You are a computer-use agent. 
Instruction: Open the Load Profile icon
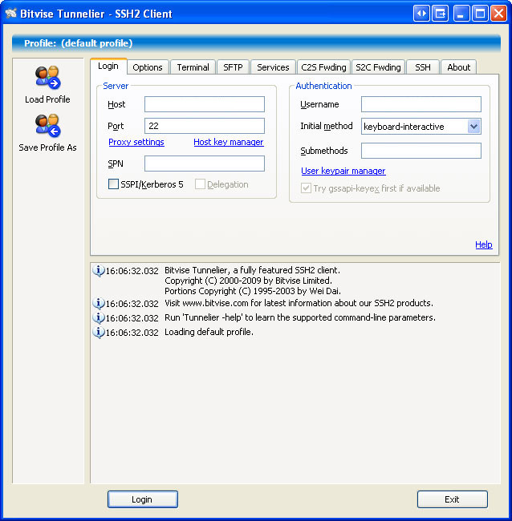pyautogui.click(x=47, y=78)
